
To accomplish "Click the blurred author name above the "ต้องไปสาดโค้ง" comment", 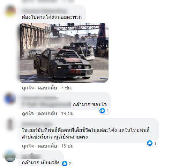I will pos(45,11).
